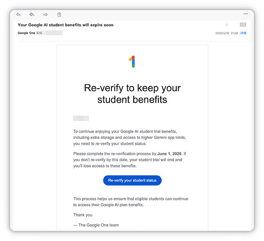
Task: Click the Google One sender name
Action: click(x=27, y=33)
